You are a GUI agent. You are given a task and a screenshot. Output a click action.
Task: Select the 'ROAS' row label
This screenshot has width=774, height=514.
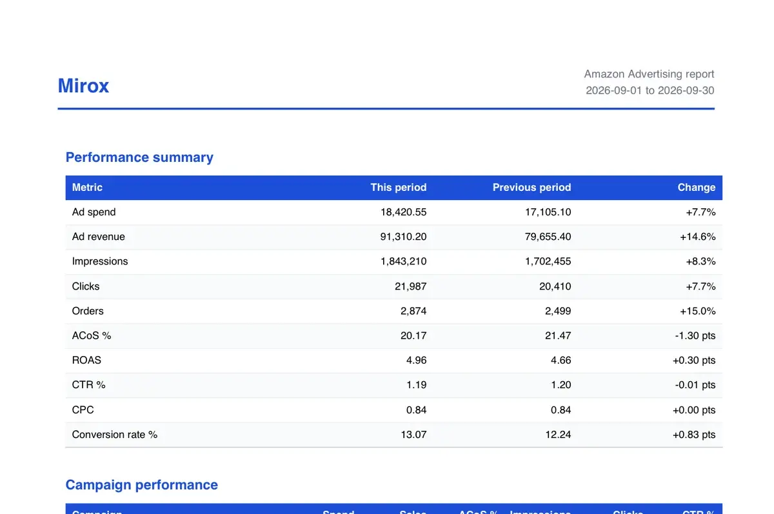(x=86, y=360)
